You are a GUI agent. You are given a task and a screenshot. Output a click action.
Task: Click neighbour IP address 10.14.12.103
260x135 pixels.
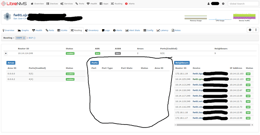(x=237, y=74)
